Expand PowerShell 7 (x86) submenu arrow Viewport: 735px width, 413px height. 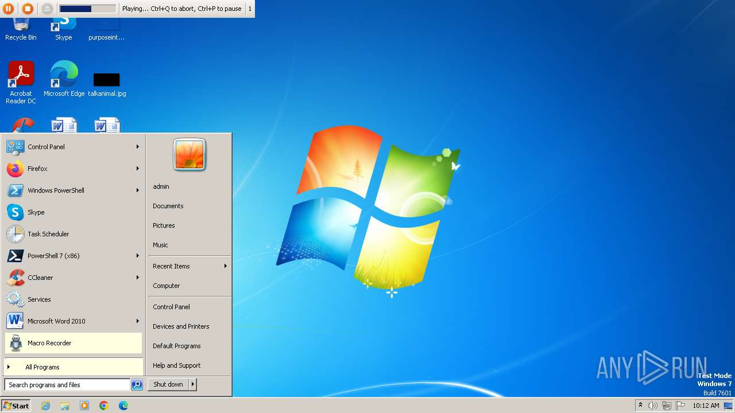pos(138,256)
